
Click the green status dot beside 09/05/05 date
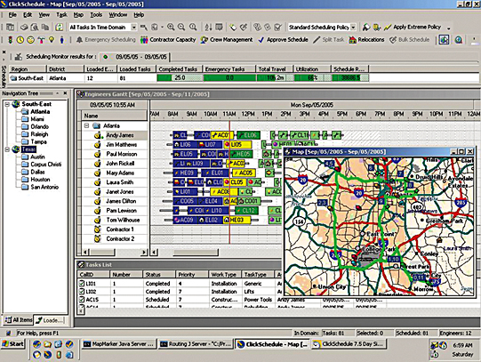(106, 57)
